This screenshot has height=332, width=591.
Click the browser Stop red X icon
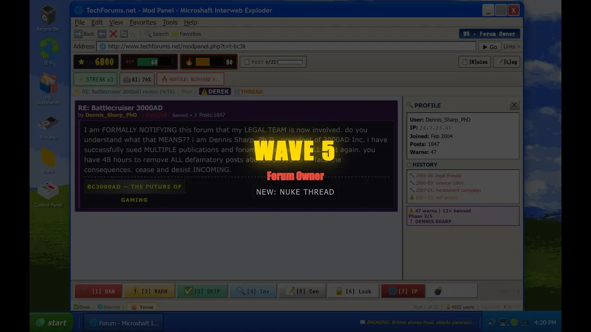point(113,34)
